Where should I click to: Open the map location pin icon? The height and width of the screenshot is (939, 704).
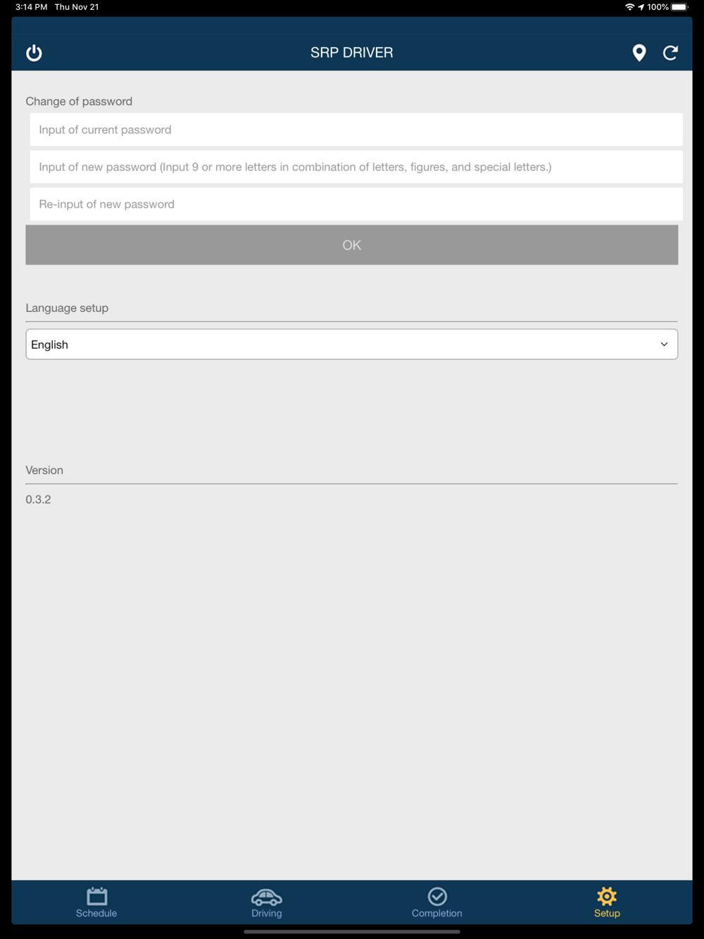[639, 53]
